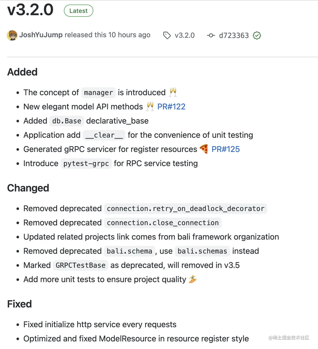Click the Latest release badge
The height and width of the screenshot is (349, 318).
point(79,11)
